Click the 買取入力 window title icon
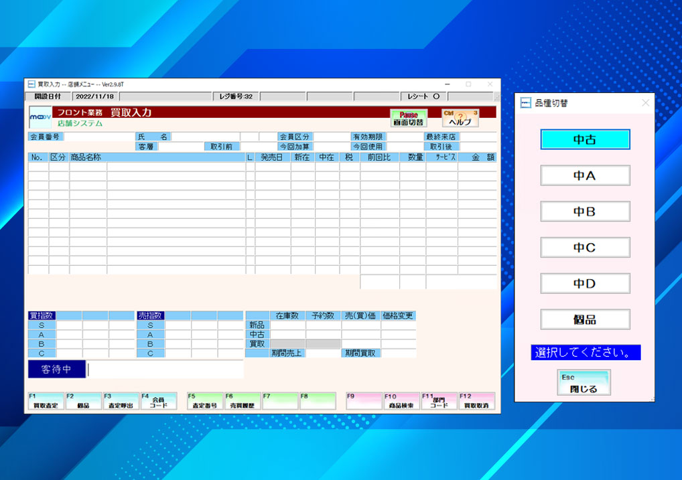Screen dimensions: 682x480 point(31,84)
